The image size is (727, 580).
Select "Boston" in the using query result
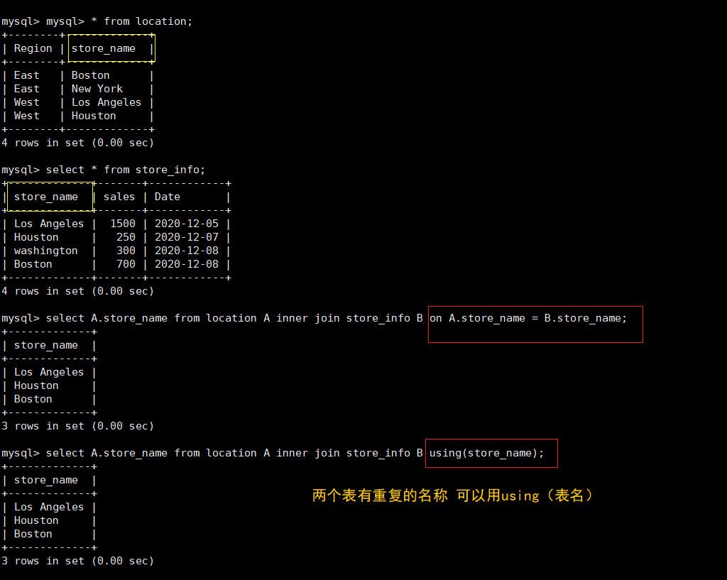tap(33, 534)
